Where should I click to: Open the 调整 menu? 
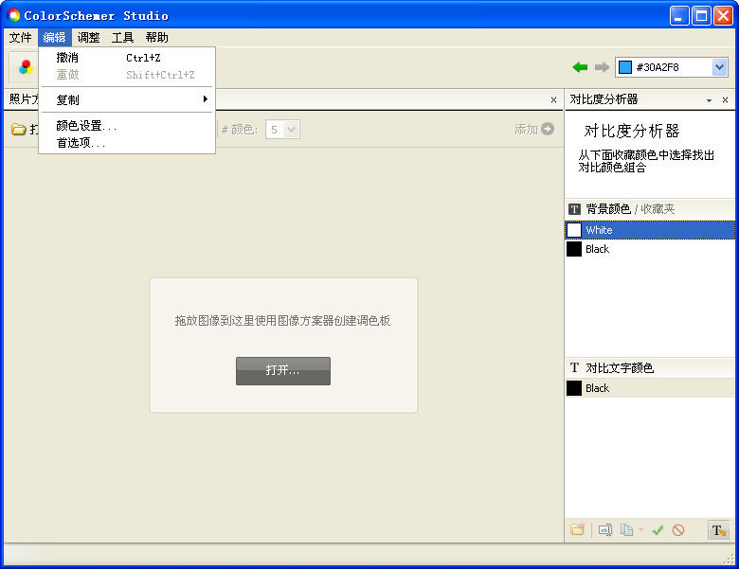pos(89,37)
